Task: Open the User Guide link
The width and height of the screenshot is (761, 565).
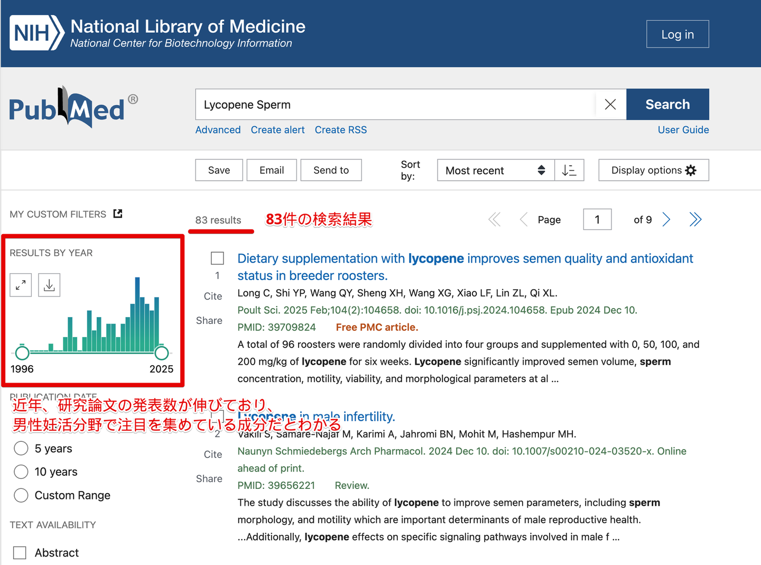Action: [683, 130]
